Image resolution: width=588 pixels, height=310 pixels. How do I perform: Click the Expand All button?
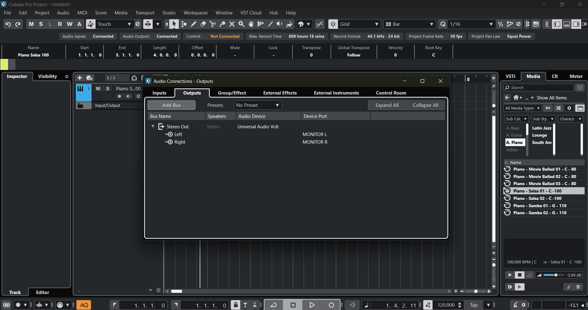tap(387, 105)
